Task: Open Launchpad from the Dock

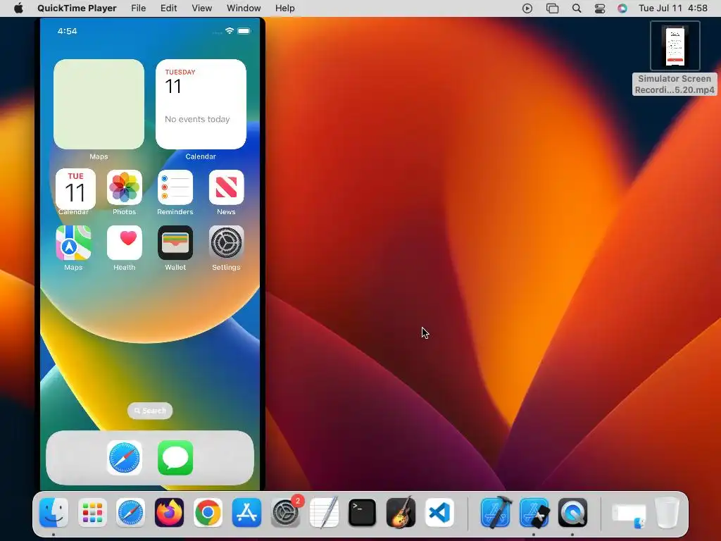Action: tap(92, 513)
